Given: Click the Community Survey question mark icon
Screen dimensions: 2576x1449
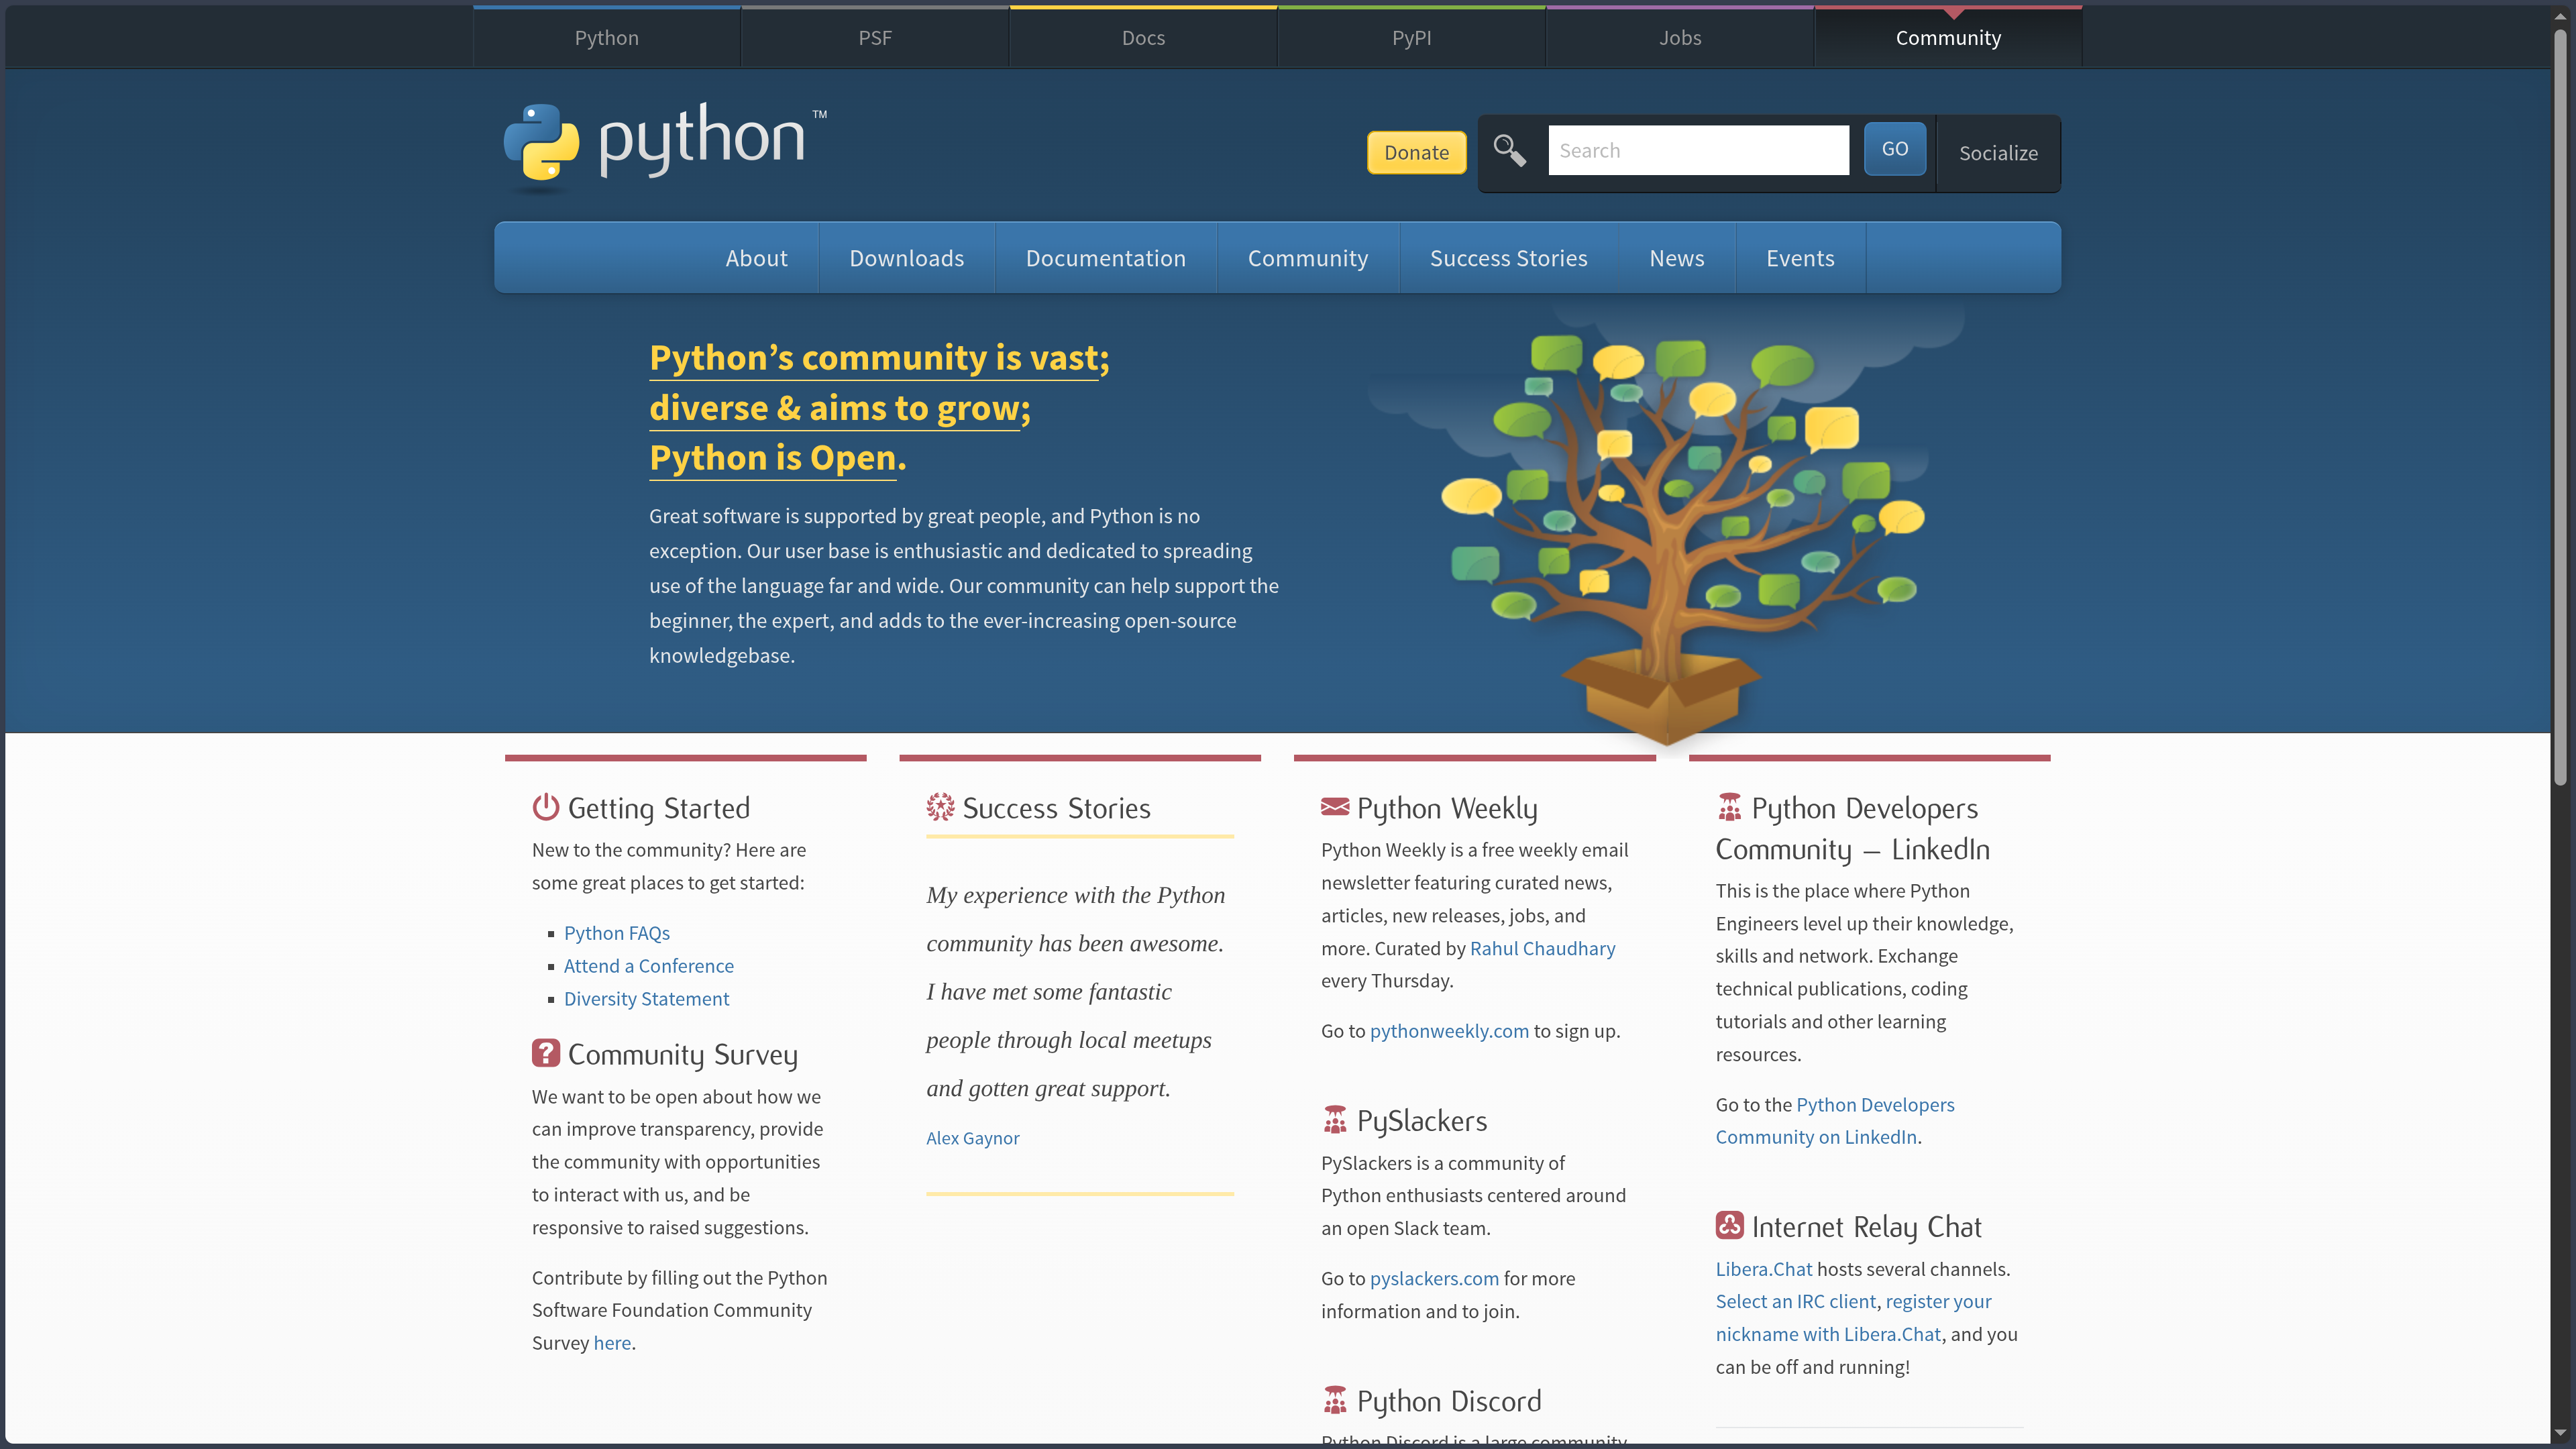Looking at the screenshot, I should point(545,1053).
